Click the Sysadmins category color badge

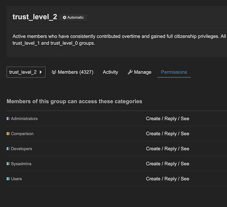8,164
